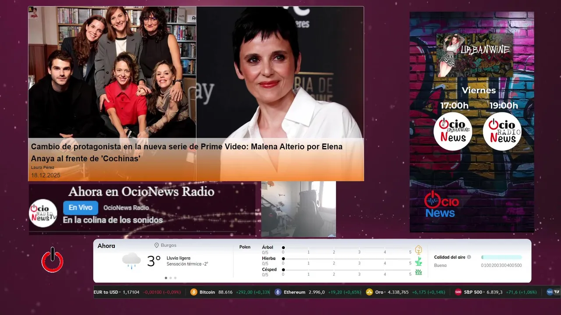
Task: Click the Hierba pollen level slider
Action: (347, 259)
